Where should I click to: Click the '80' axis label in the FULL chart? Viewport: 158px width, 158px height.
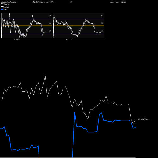[x=102, y=15]
